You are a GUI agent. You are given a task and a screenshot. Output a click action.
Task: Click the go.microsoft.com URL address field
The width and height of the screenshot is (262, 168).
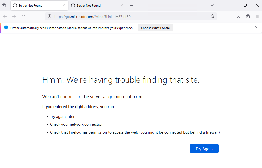click(129, 17)
